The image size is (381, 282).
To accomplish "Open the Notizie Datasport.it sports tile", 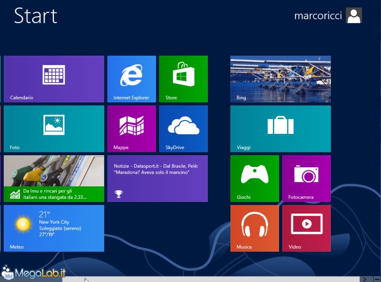I will [x=157, y=178].
